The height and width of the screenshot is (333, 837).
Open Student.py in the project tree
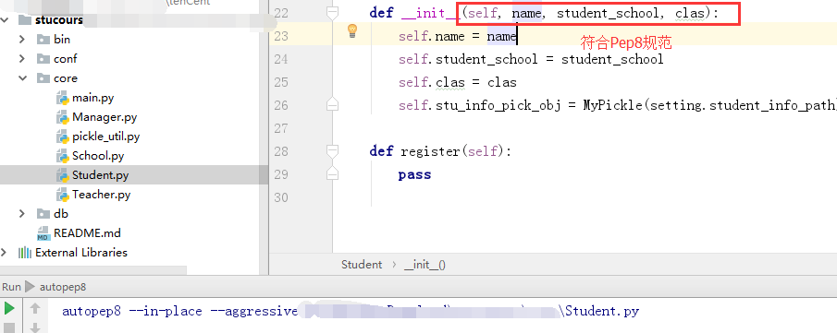(x=101, y=174)
